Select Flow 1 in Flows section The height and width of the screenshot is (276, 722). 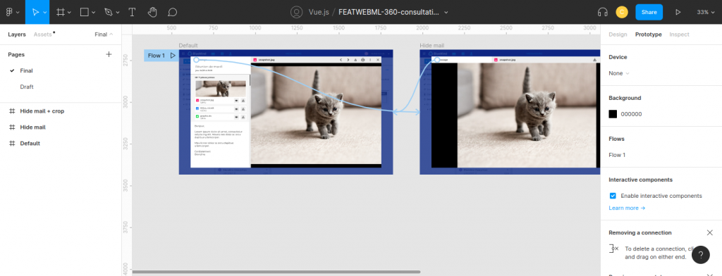click(x=617, y=155)
